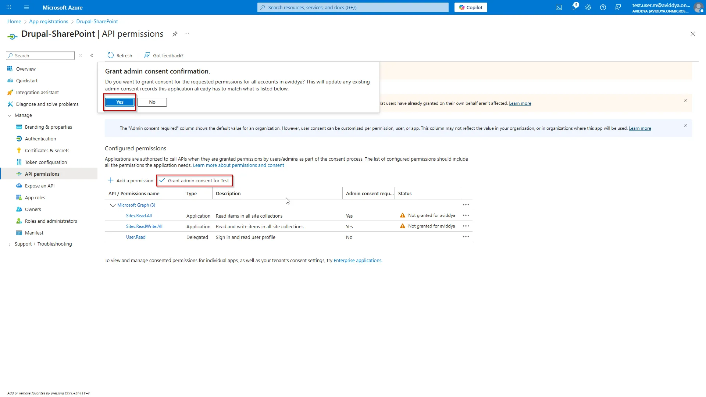The image size is (706, 397).
Task: Open the notifications bell
Action: pyautogui.click(x=574, y=7)
